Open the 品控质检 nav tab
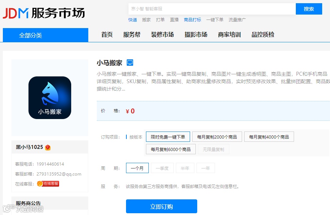330x215 pixels. coord(263,34)
